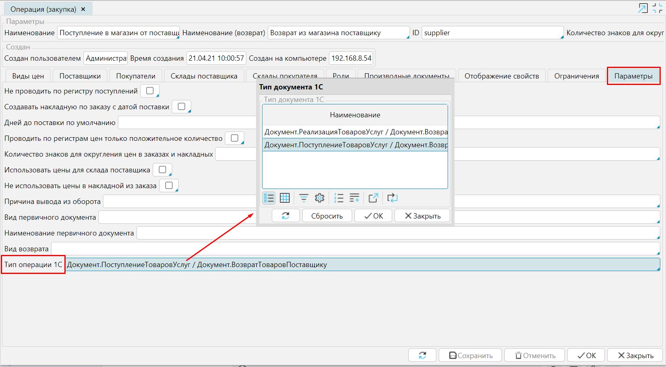Screen dimensions: 666x367
Task: Open in new window icon in dialog
Action: coord(373,198)
